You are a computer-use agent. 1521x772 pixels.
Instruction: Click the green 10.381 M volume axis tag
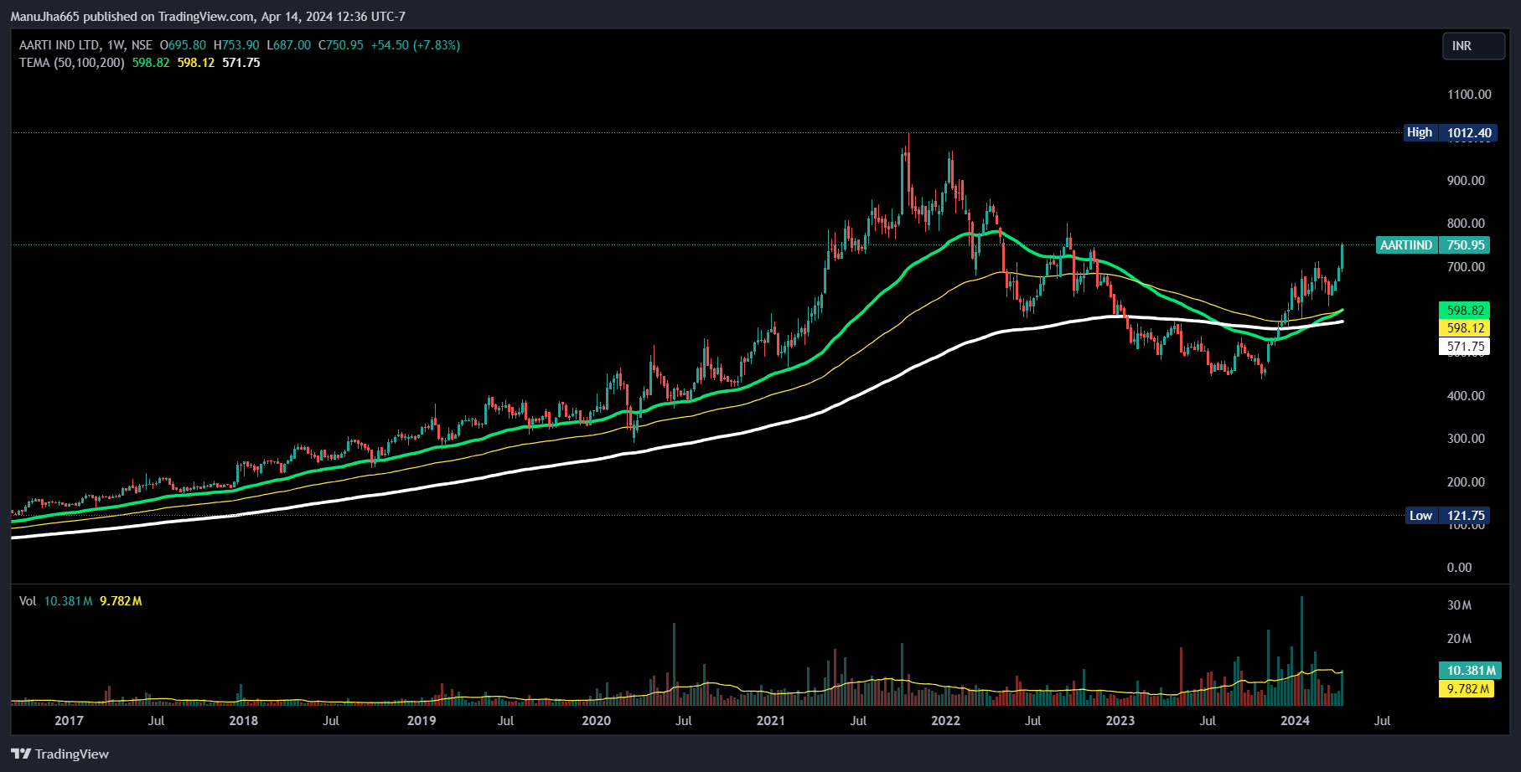1470,671
